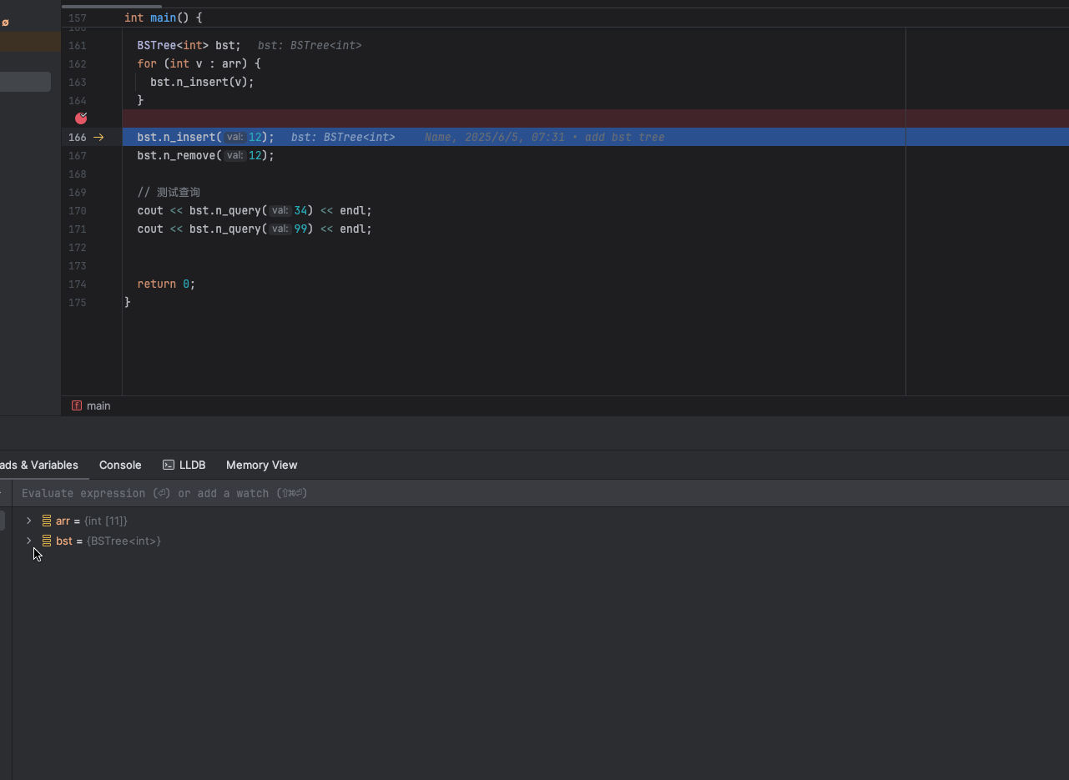Click the n_query(99) line 171
The image size is (1069, 780).
(255, 229)
